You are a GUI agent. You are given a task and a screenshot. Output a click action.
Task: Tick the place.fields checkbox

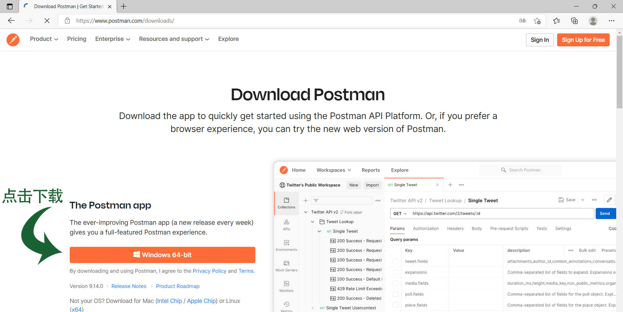click(396, 305)
